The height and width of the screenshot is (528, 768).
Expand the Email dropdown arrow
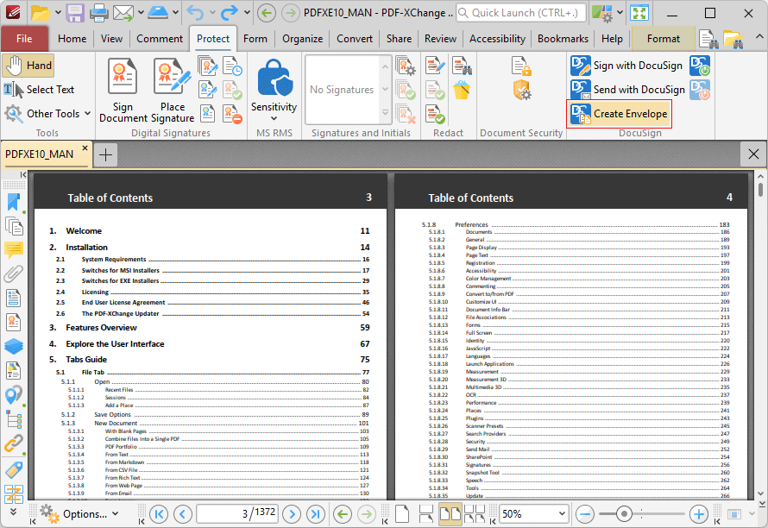141,13
